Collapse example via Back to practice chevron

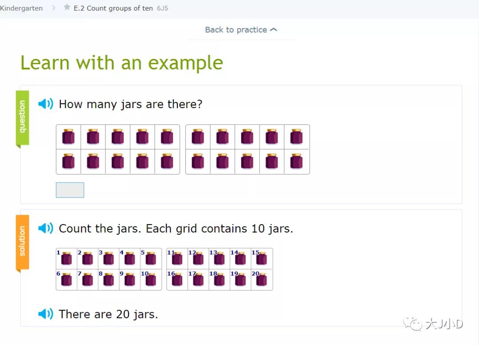[x=274, y=30]
